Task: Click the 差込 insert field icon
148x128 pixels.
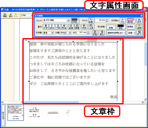Action: 102,33
